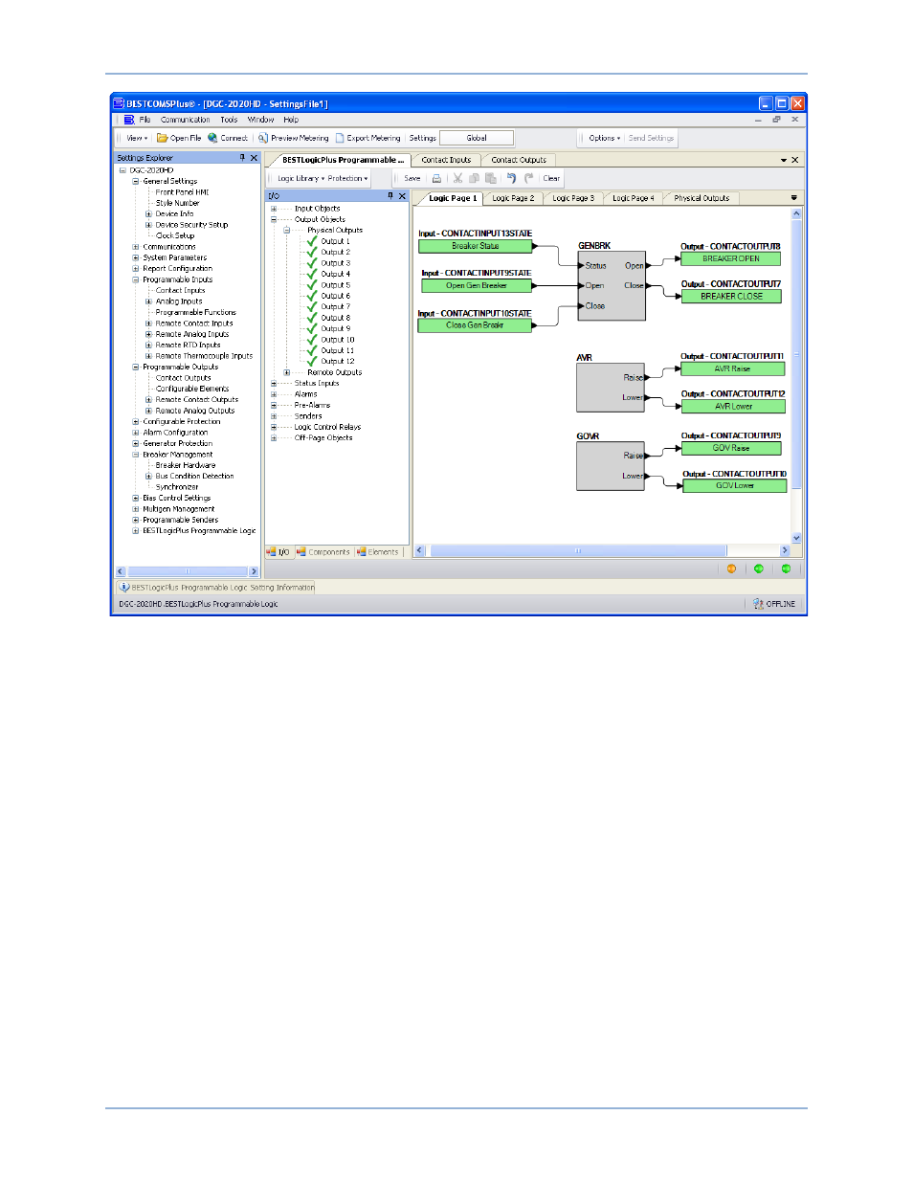The width and height of the screenshot is (913, 1182).
Task: Collapse the General Settings node
Action: pos(135,181)
